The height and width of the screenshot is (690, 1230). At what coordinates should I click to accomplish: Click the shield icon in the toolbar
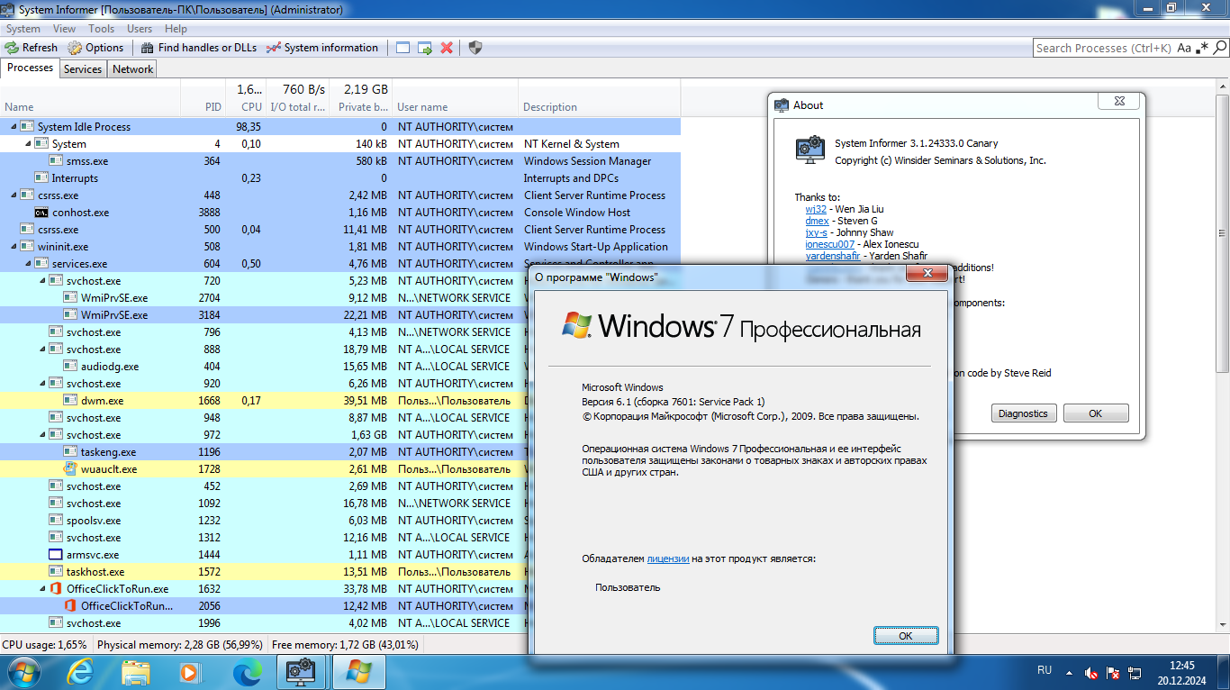pos(475,48)
